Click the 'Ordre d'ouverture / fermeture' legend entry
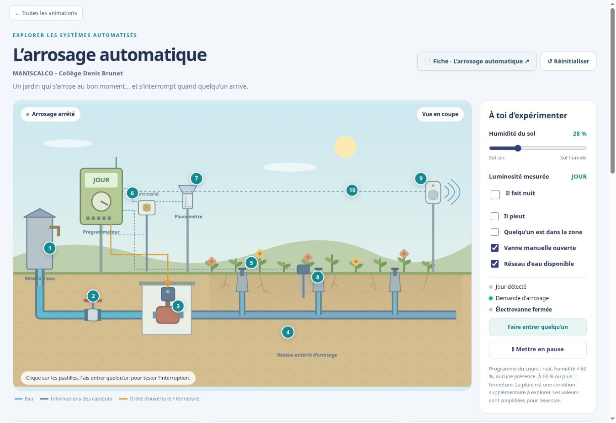Screen dimensions: 616x423 coord(159,399)
